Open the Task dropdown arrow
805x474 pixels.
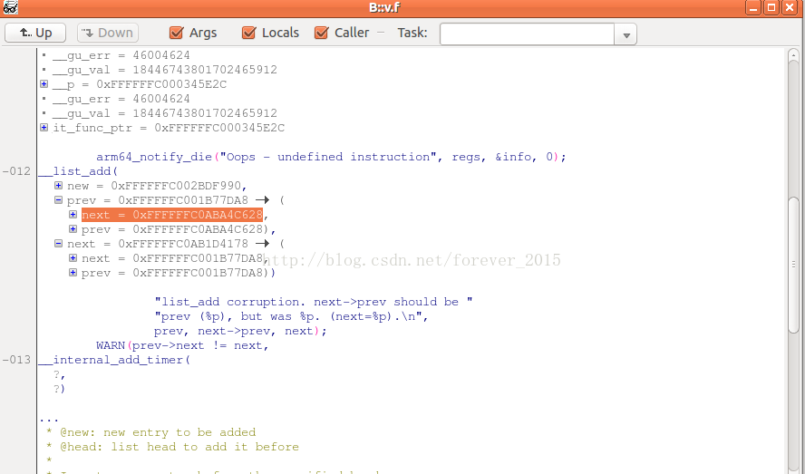(626, 35)
